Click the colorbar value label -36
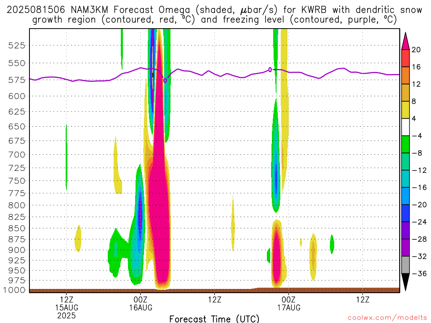This screenshot has height=323, width=431. (x=420, y=273)
